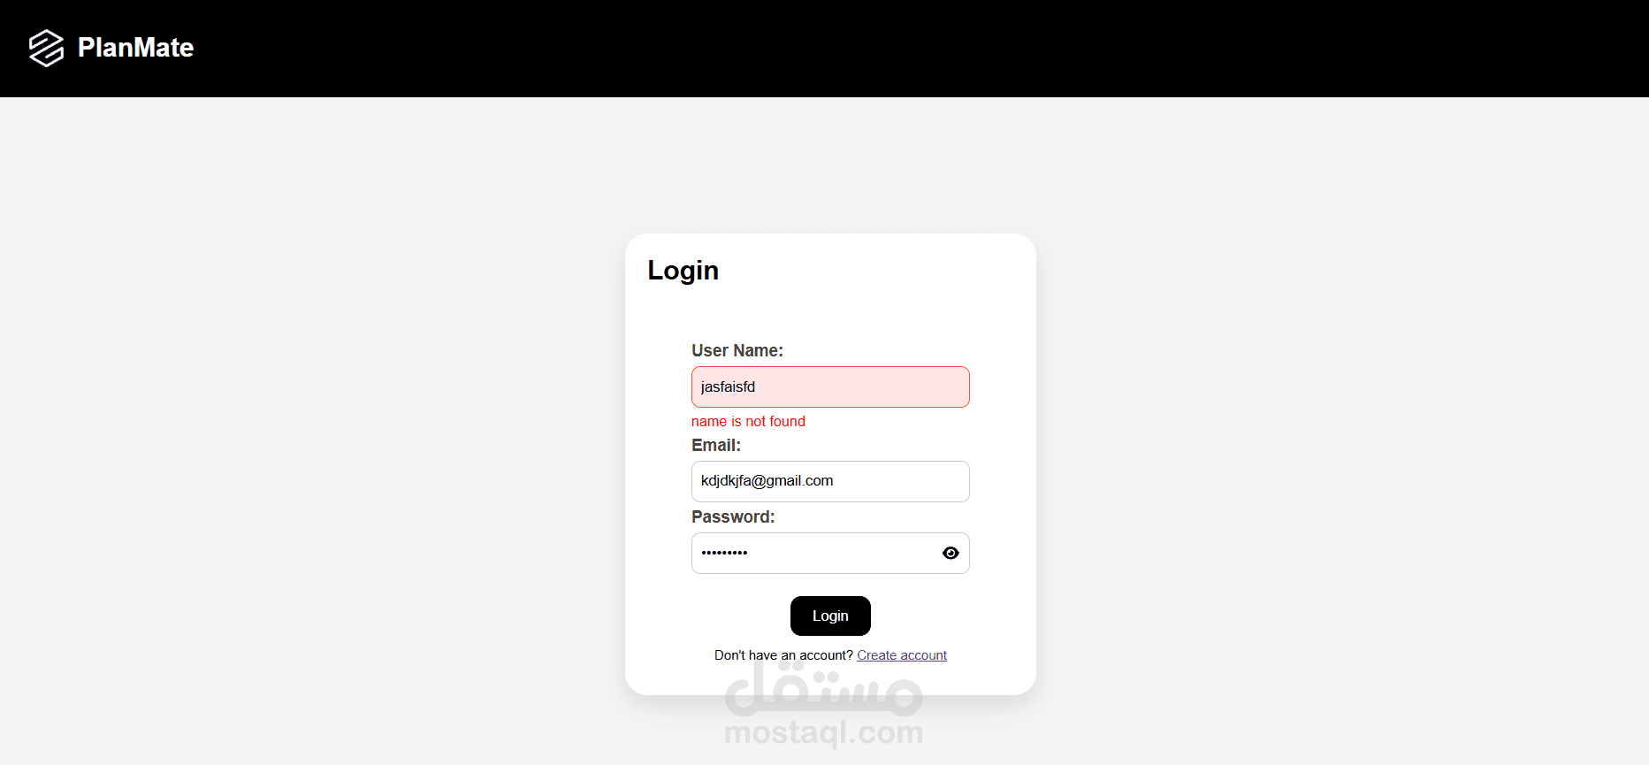The width and height of the screenshot is (1649, 765).
Task: Click the masked password dots
Action: [724, 553]
